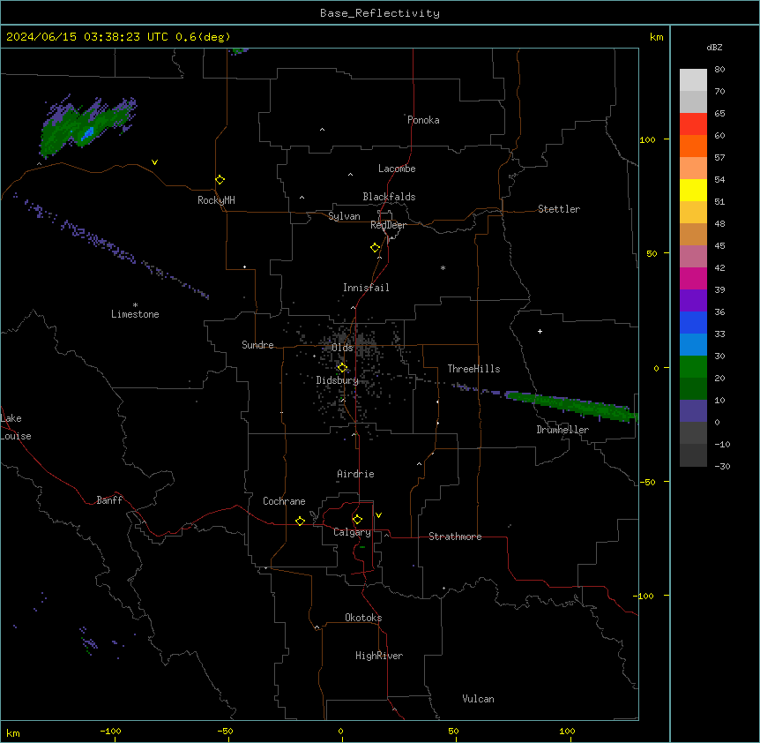
Task: Click the RedDeer city label
Action: click(388, 225)
